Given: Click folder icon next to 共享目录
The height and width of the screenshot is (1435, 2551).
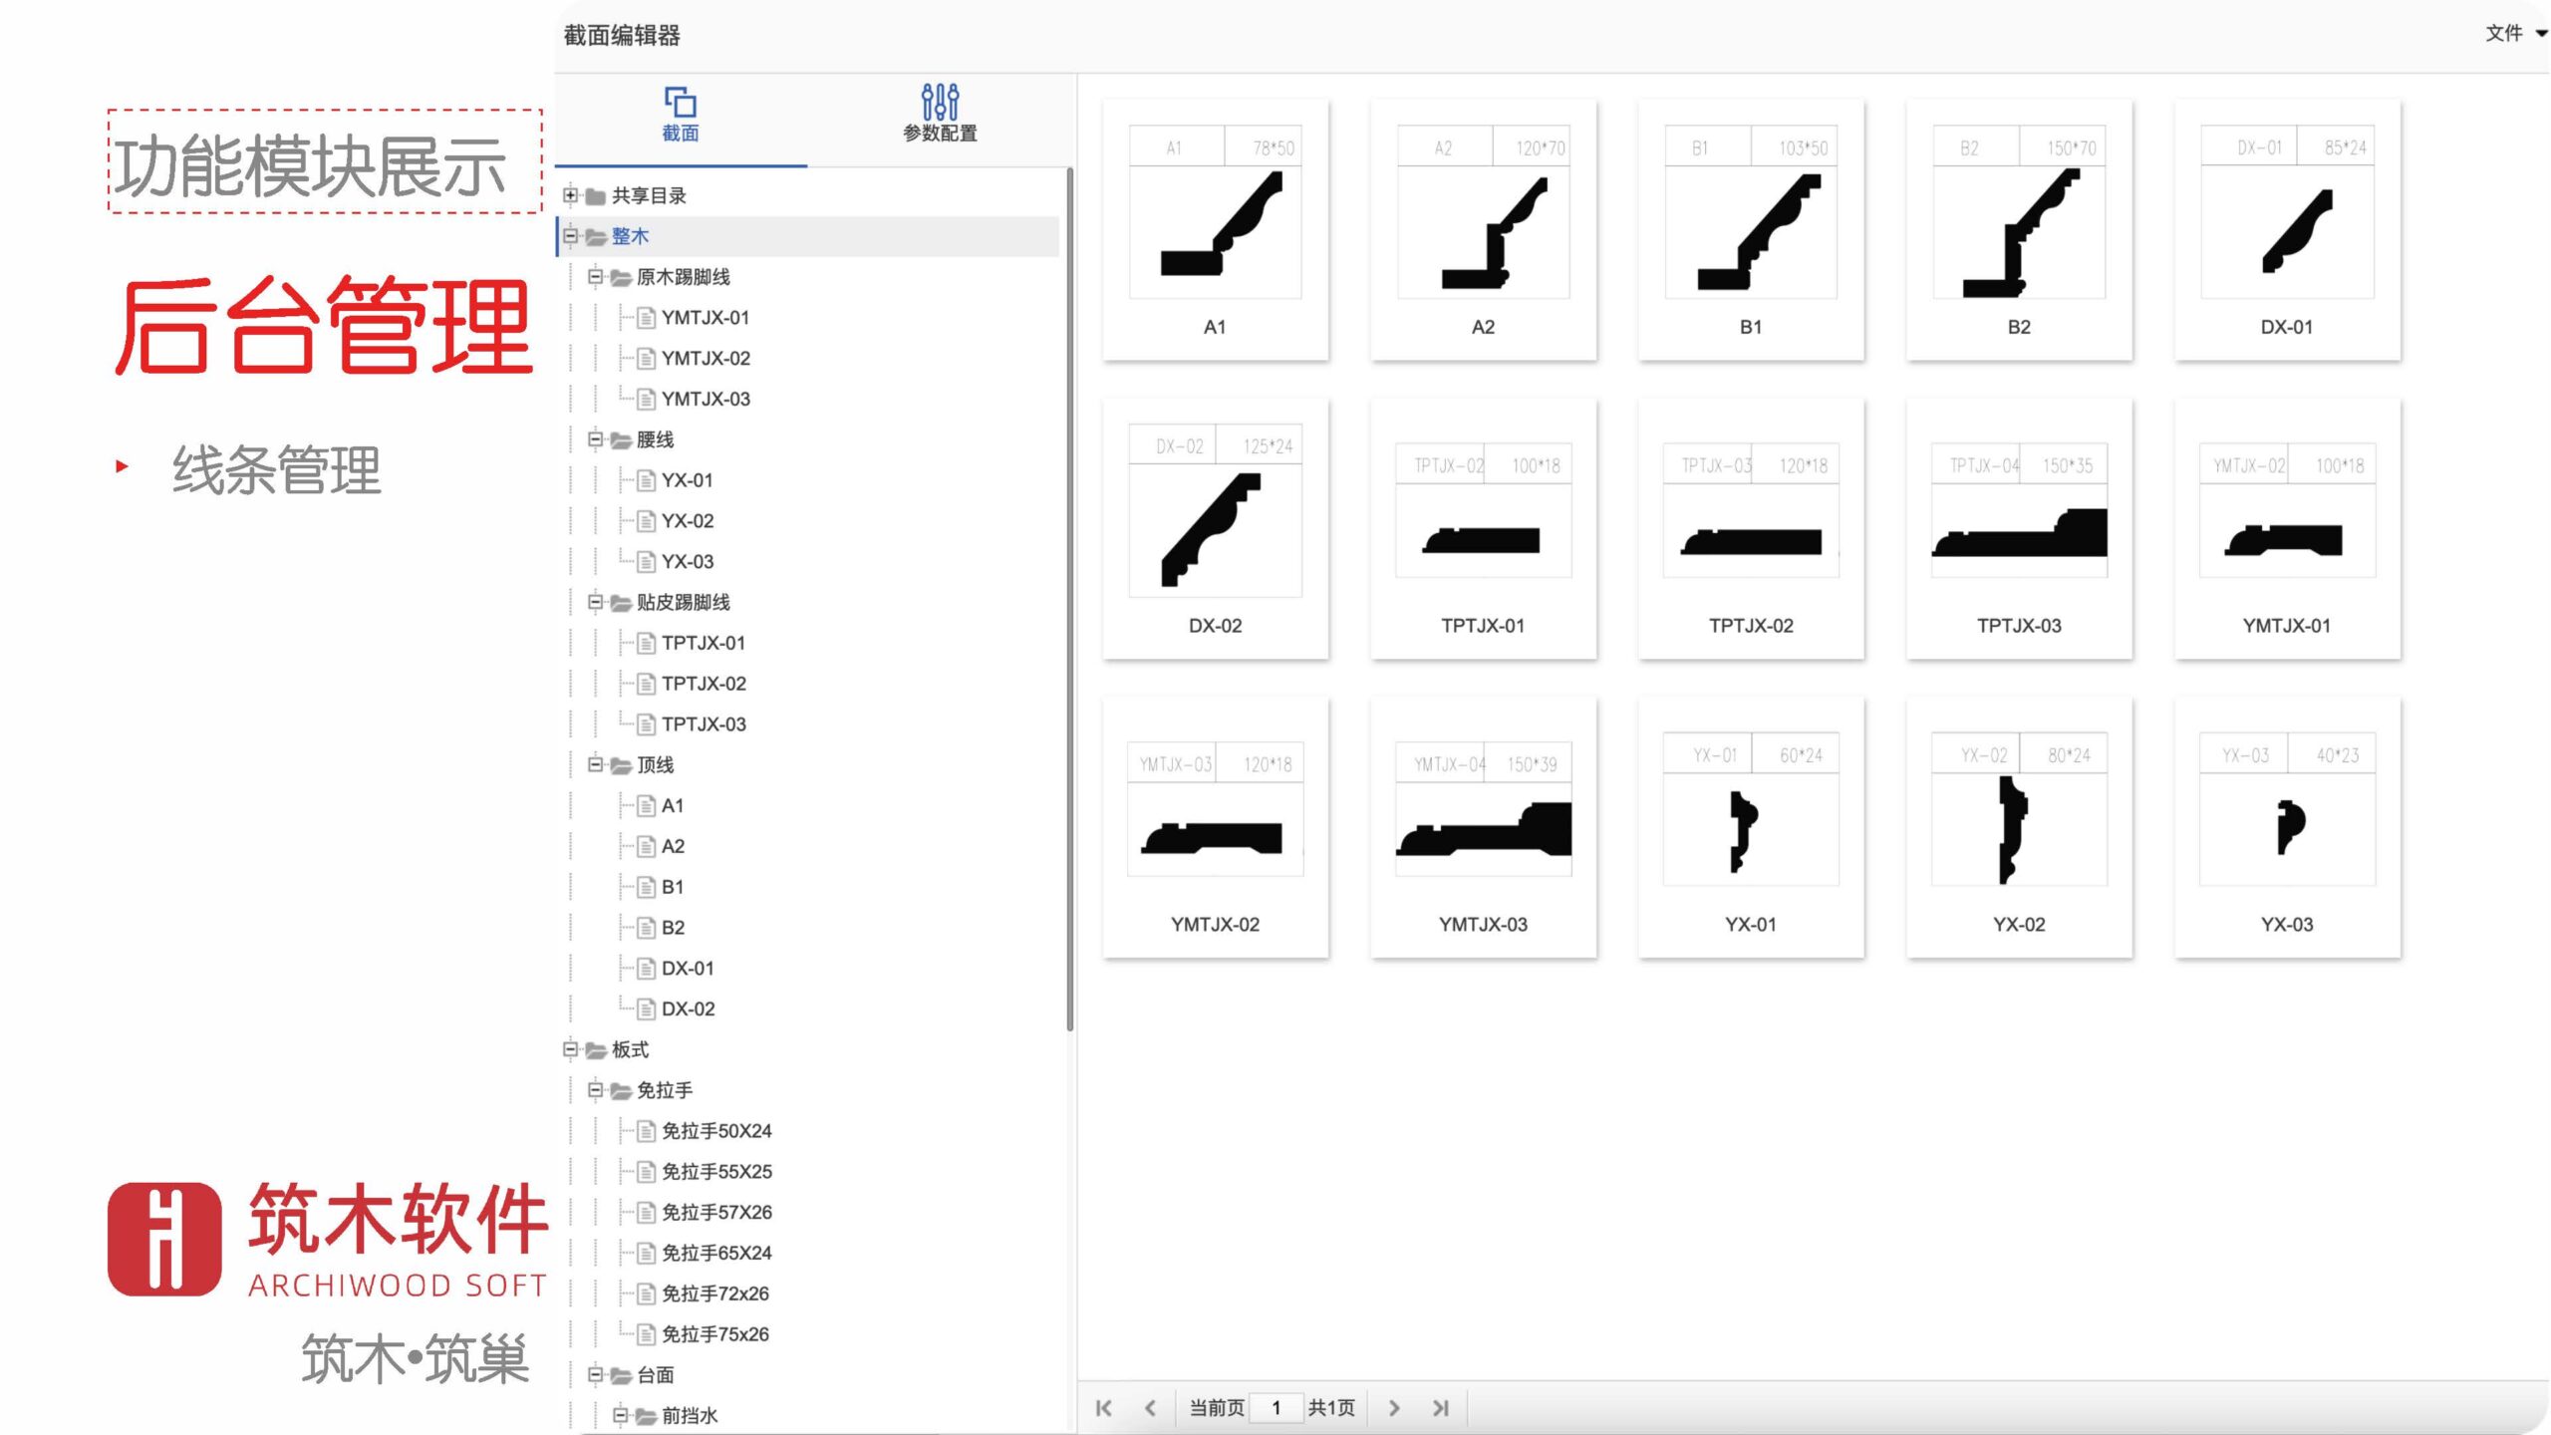Looking at the screenshot, I should (x=596, y=196).
